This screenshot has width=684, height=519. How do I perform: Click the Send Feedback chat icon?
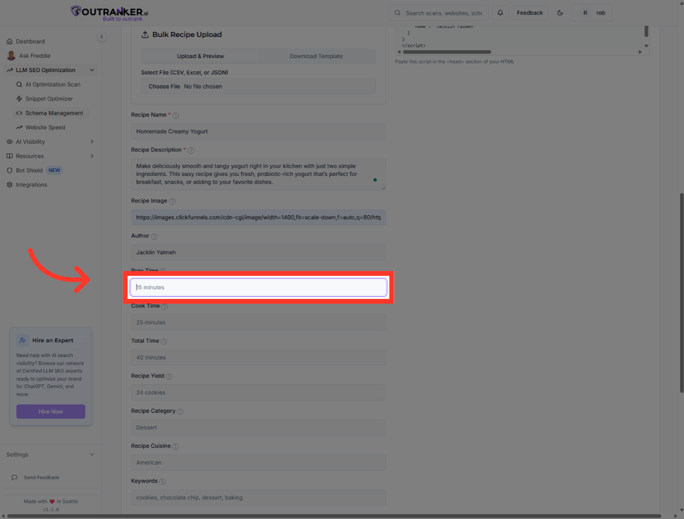pyautogui.click(x=14, y=478)
